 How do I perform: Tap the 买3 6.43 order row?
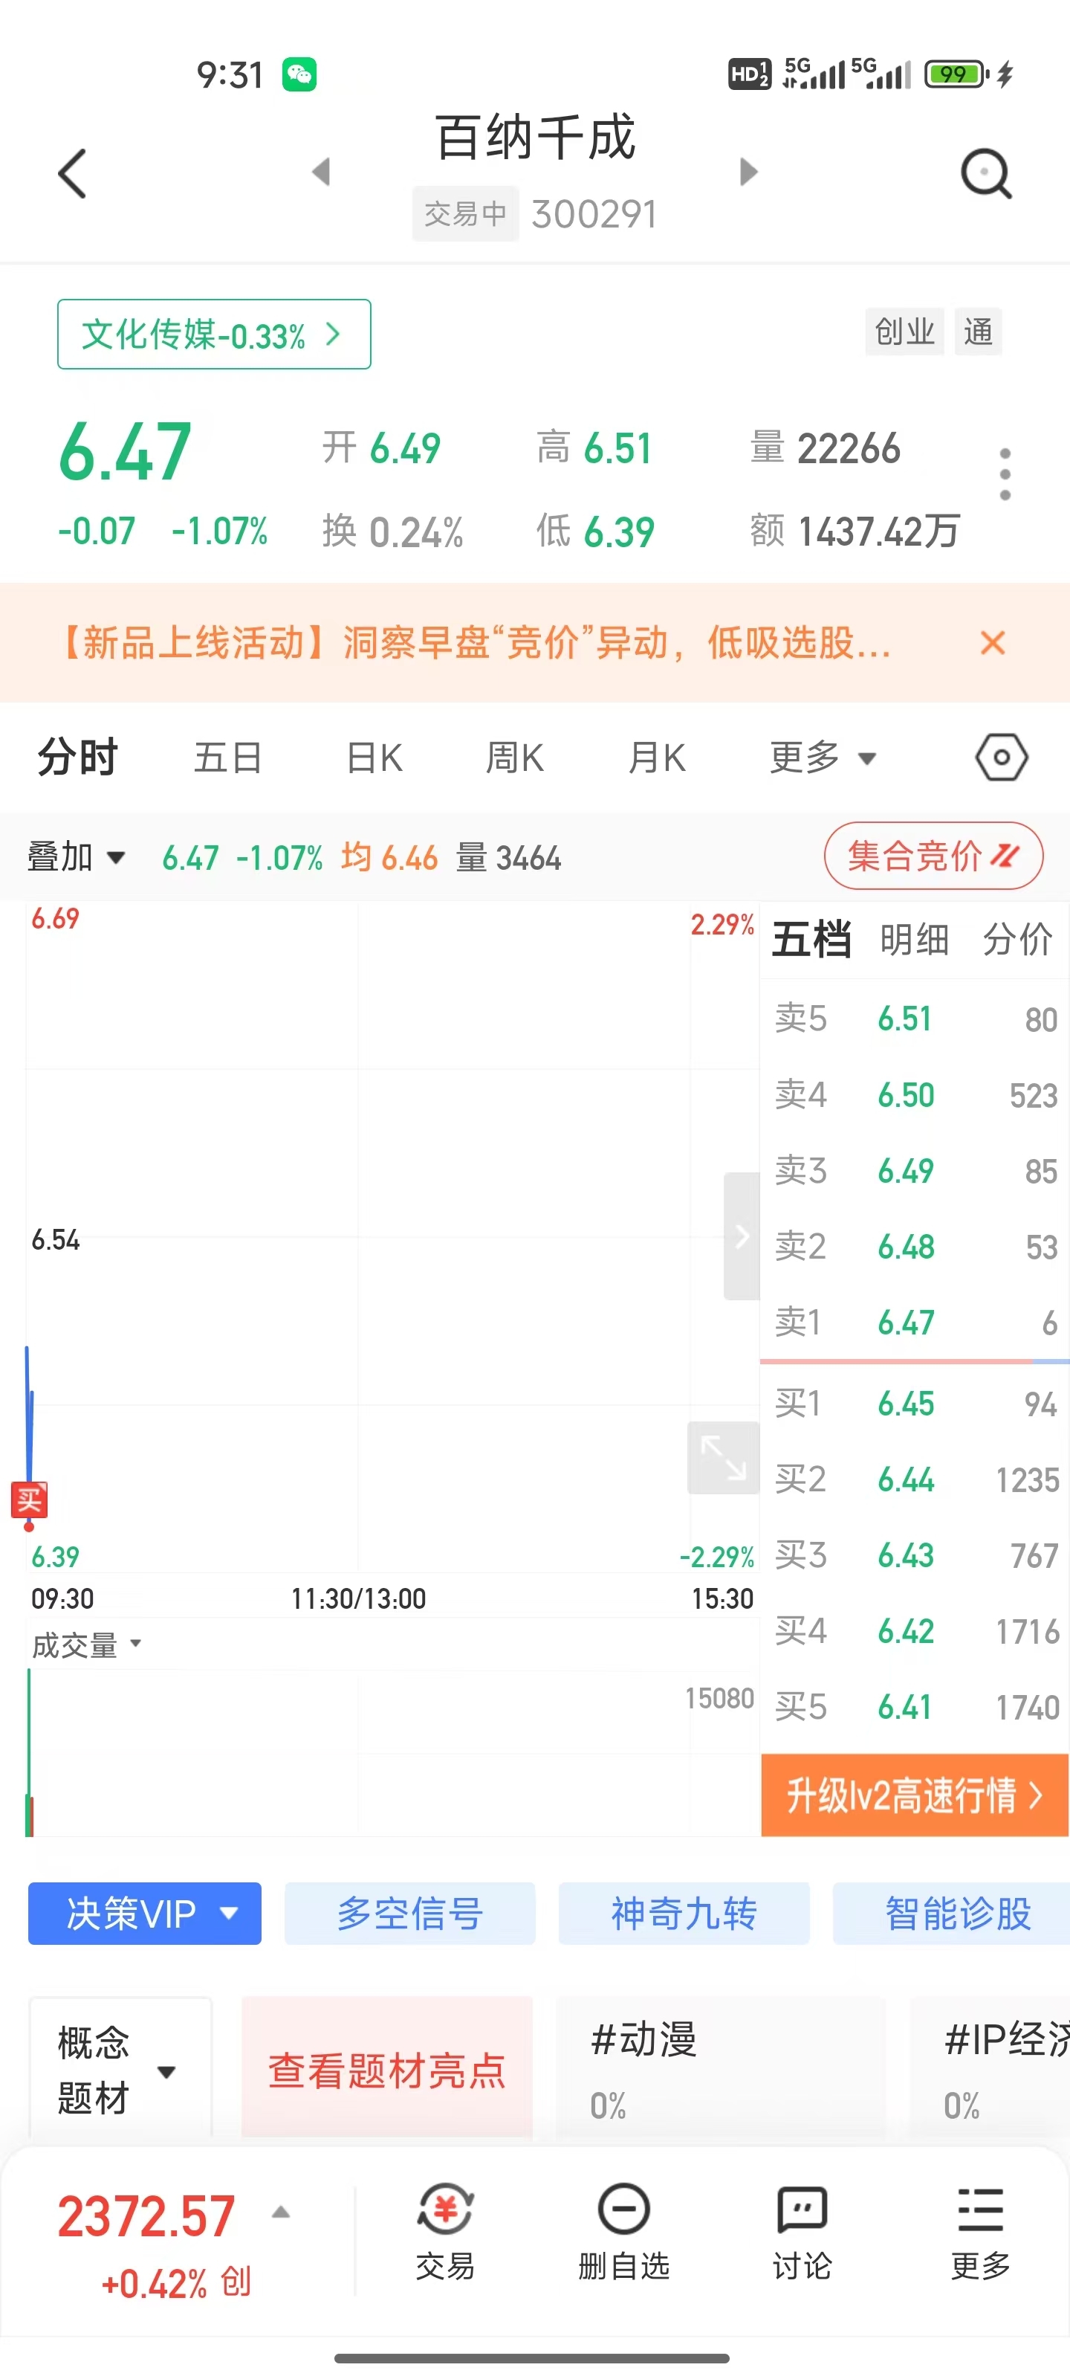point(914,1555)
